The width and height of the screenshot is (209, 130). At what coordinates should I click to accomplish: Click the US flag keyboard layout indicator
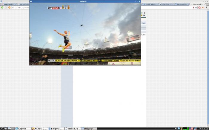pos(191,129)
